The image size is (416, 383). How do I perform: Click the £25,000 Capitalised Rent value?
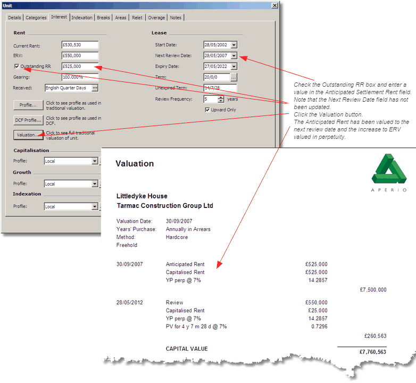[318, 310]
